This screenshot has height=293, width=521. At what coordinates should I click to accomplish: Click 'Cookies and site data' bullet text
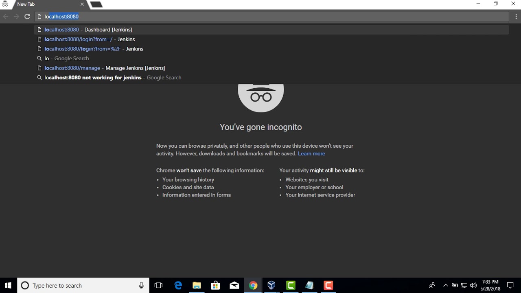(x=188, y=187)
